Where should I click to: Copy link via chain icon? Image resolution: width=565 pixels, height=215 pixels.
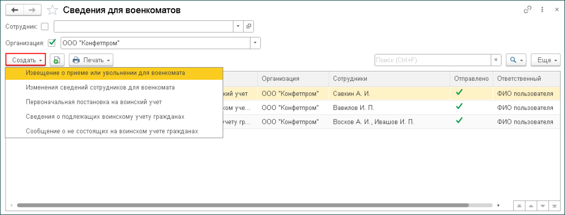(527, 10)
